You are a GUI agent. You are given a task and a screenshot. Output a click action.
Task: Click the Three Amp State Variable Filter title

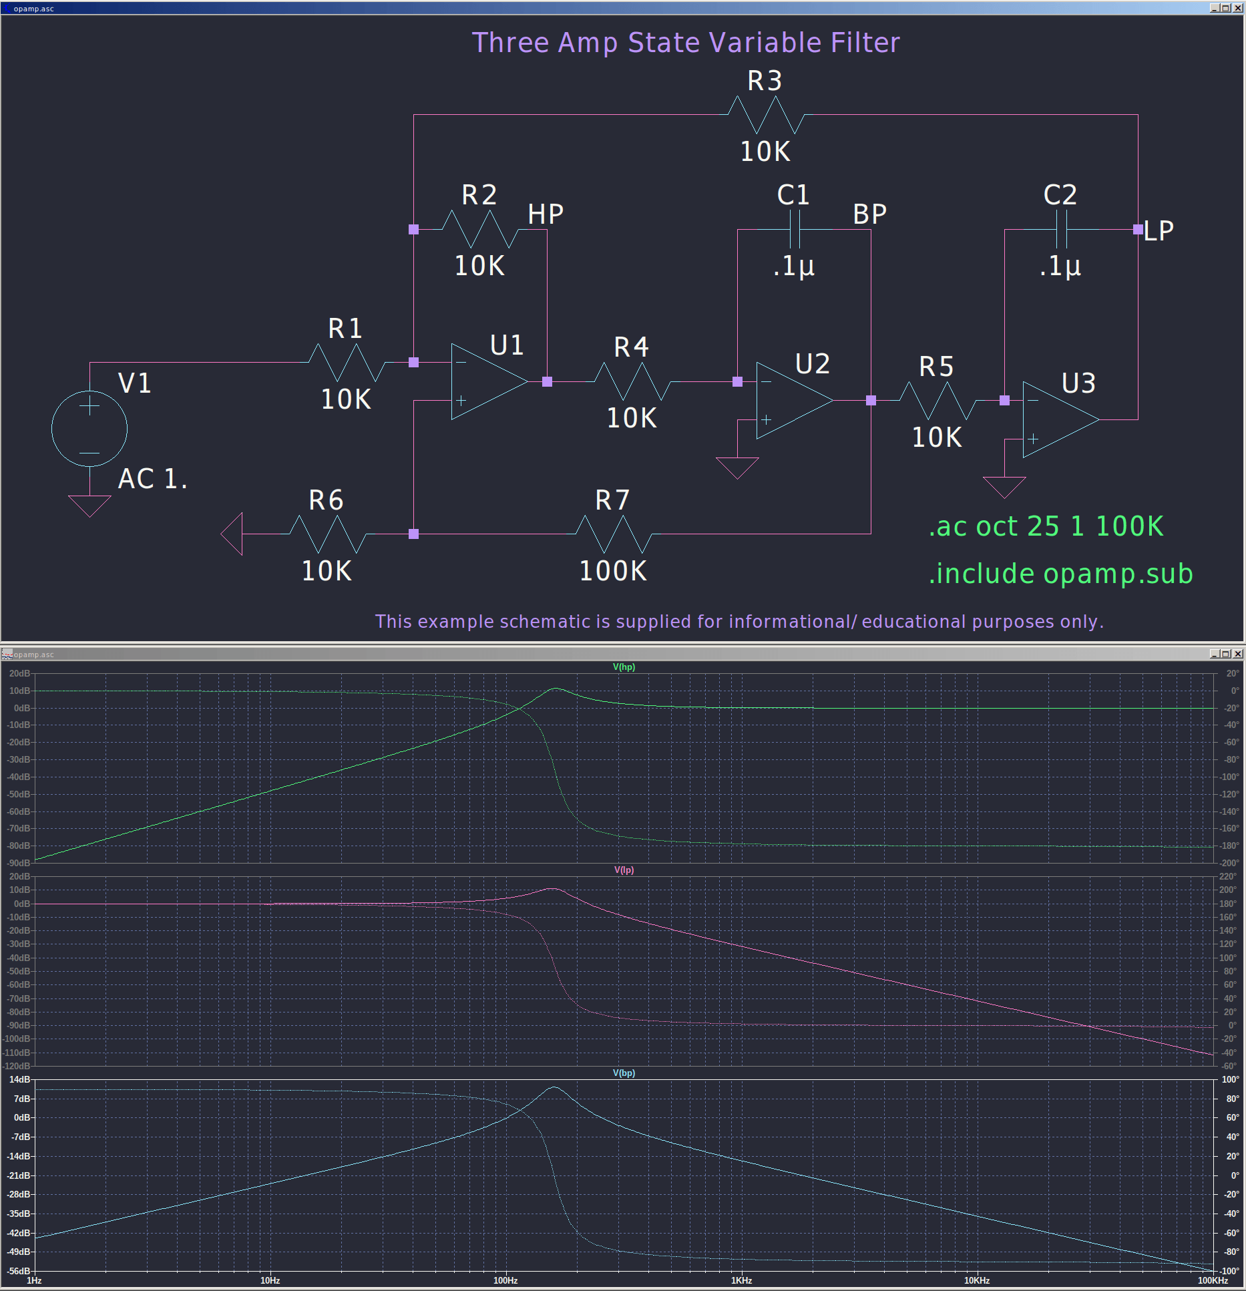point(686,43)
